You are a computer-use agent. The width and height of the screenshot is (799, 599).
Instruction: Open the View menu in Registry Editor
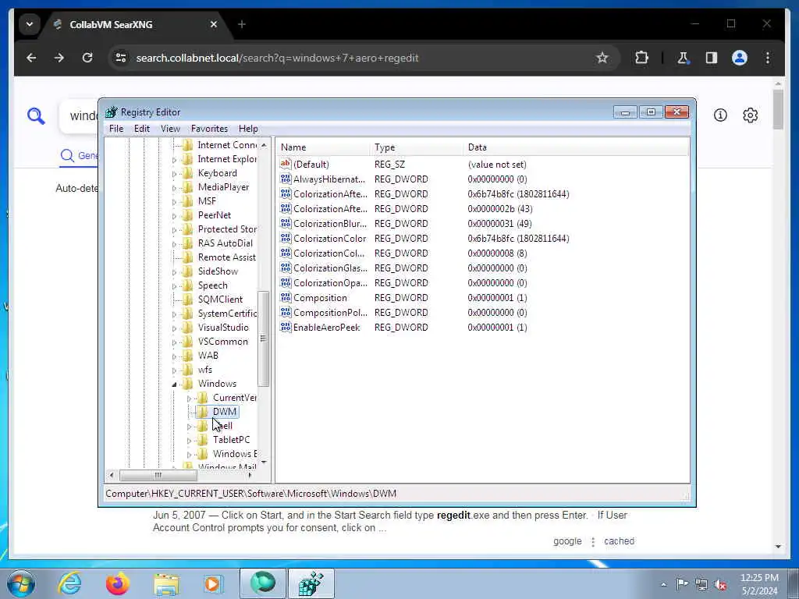click(170, 129)
